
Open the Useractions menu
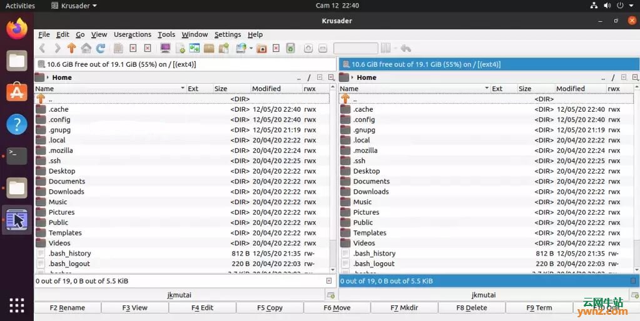click(133, 34)
